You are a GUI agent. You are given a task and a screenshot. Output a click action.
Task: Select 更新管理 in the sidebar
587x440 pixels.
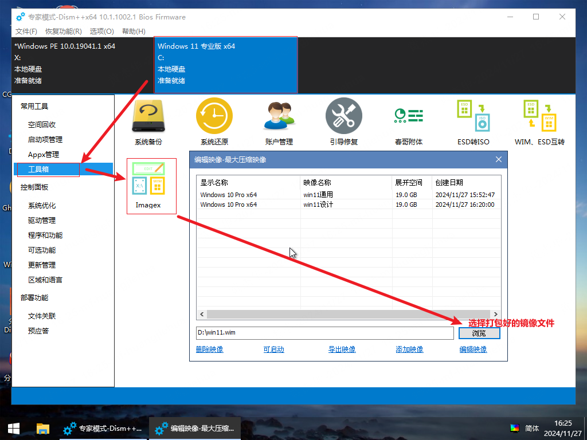(41, 265)
